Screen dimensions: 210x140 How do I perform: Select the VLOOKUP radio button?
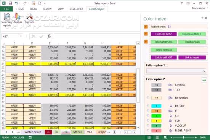148,126
